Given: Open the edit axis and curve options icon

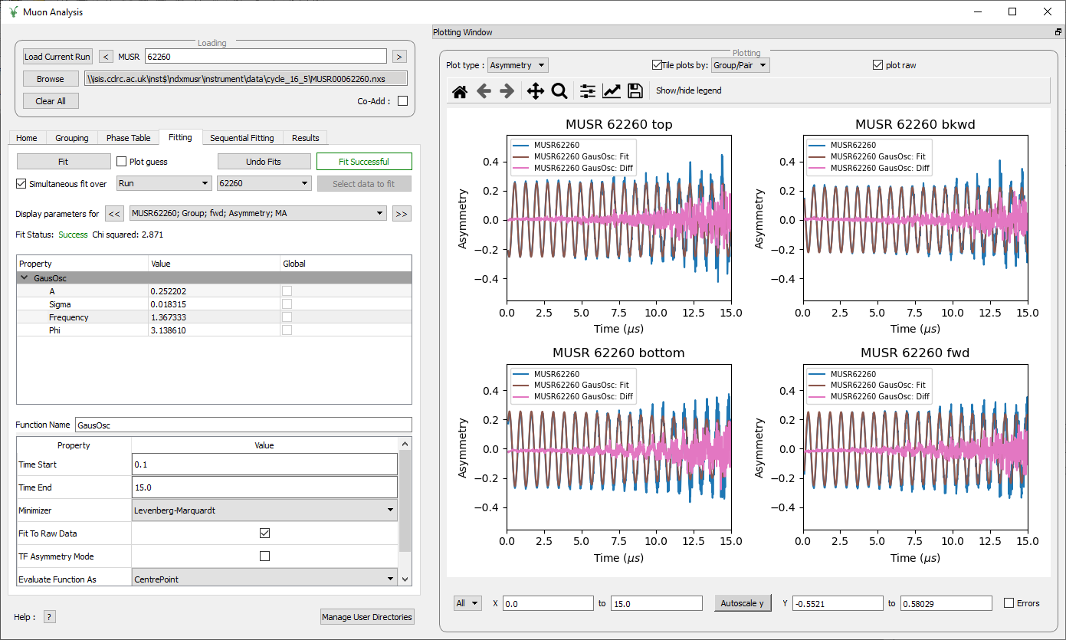Looking at the screenshot, I should click(x=612, y=91).
